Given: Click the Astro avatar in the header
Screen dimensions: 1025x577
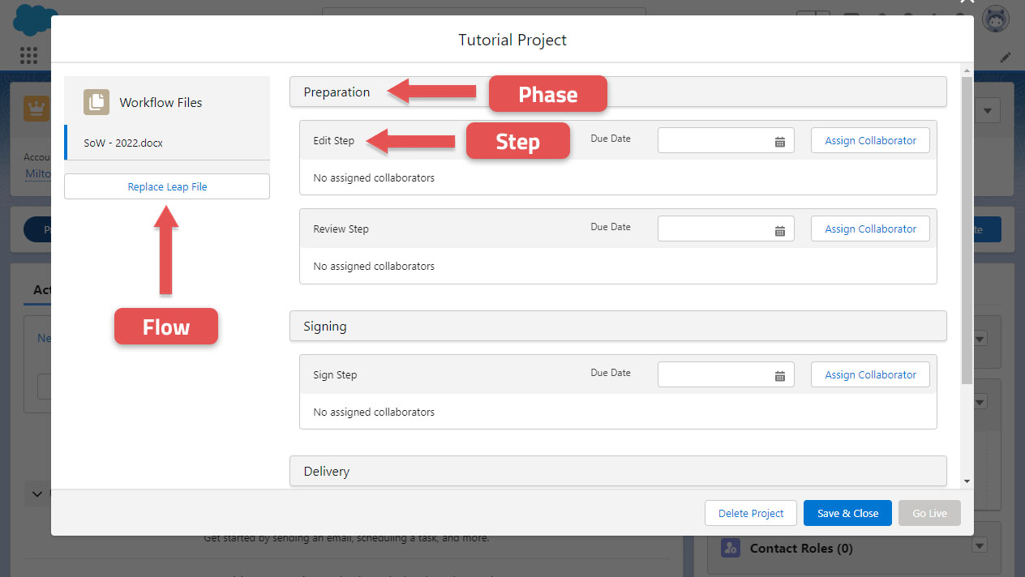Looking at the screenshot, I should coord(996,18).
